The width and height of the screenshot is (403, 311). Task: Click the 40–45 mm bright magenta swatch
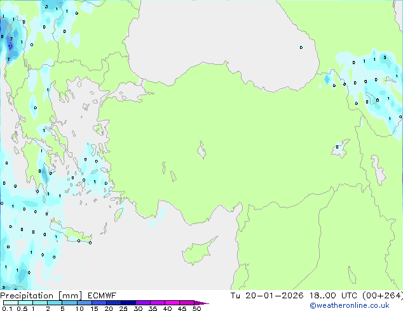(x=172, y=303)
